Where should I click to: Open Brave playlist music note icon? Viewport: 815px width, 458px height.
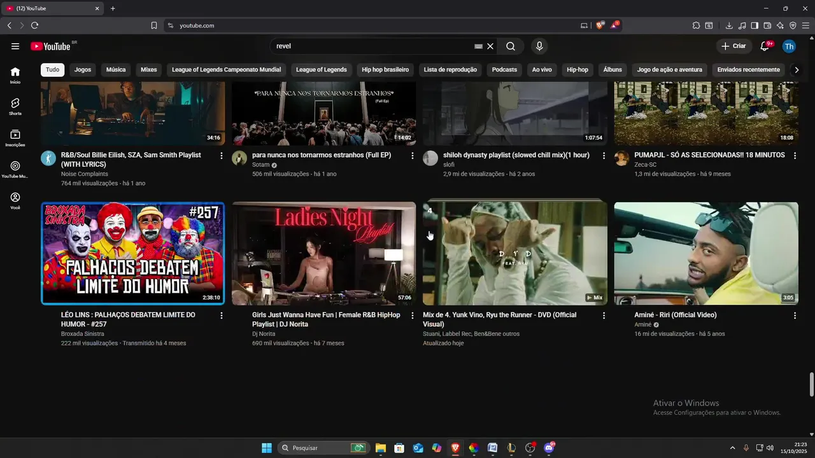pyautogui.click(x=742, y=25)
